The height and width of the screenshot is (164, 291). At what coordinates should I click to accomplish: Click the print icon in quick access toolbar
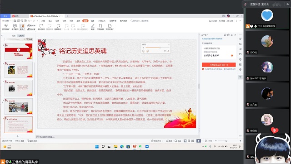[22, 21]
